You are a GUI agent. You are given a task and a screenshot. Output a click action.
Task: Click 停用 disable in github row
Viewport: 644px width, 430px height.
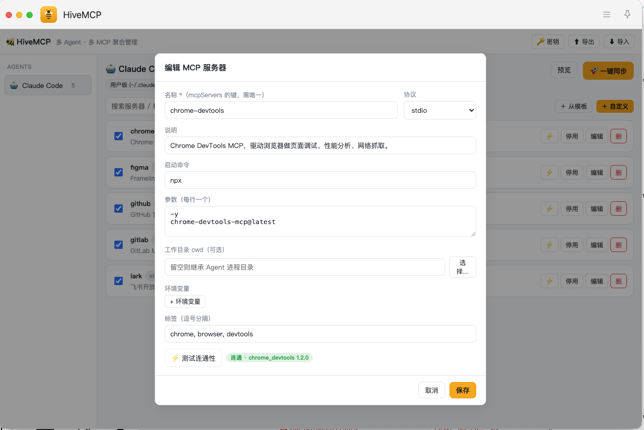(x=572, y=209)
